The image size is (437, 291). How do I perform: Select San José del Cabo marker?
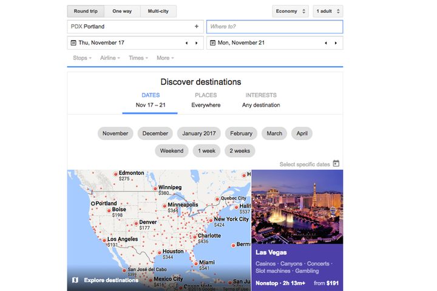click(x=124, y=270)
